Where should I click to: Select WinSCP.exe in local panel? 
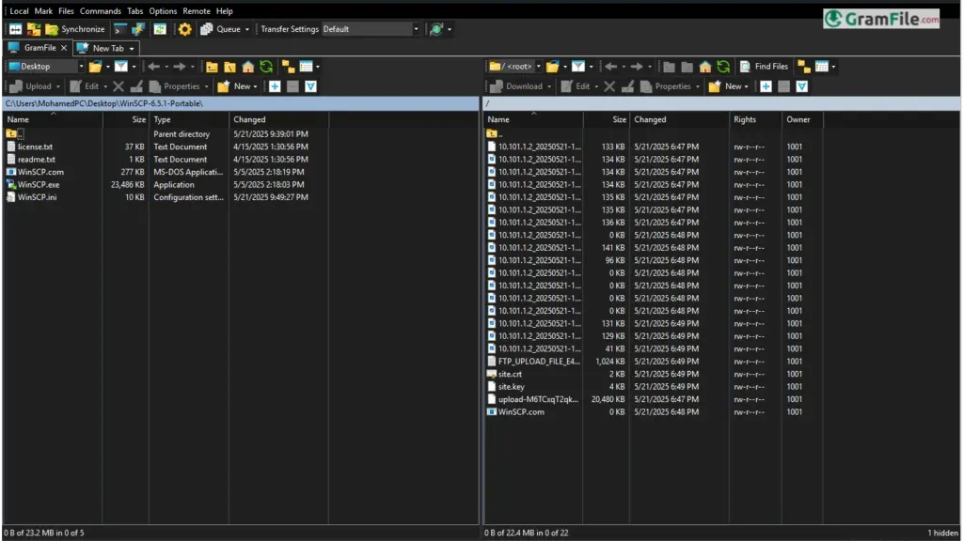[x=39, y=185]
